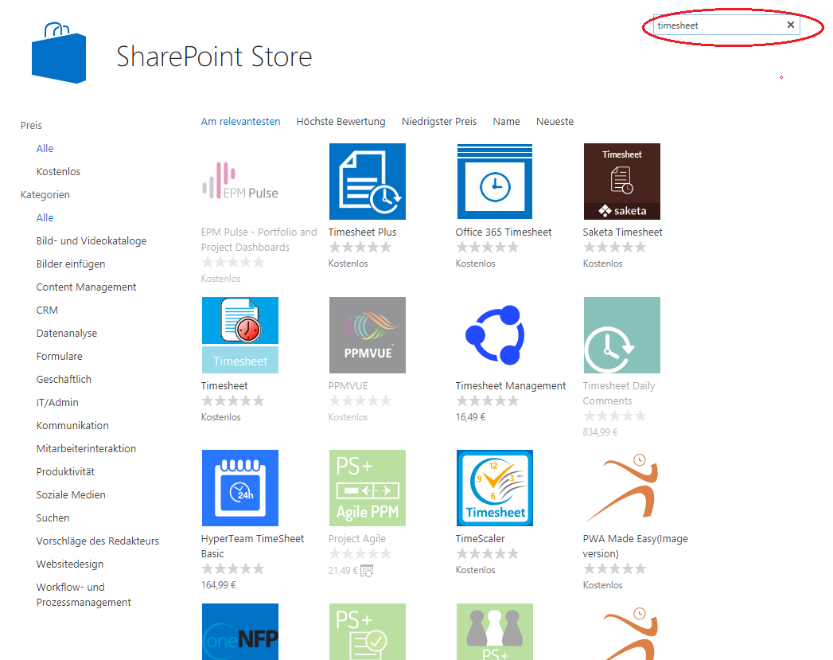Open the Timesheet Daily Comments teal clock icon
Viewport: 833px width, 660px height.
pyautogui.click(x=622, y=335)
